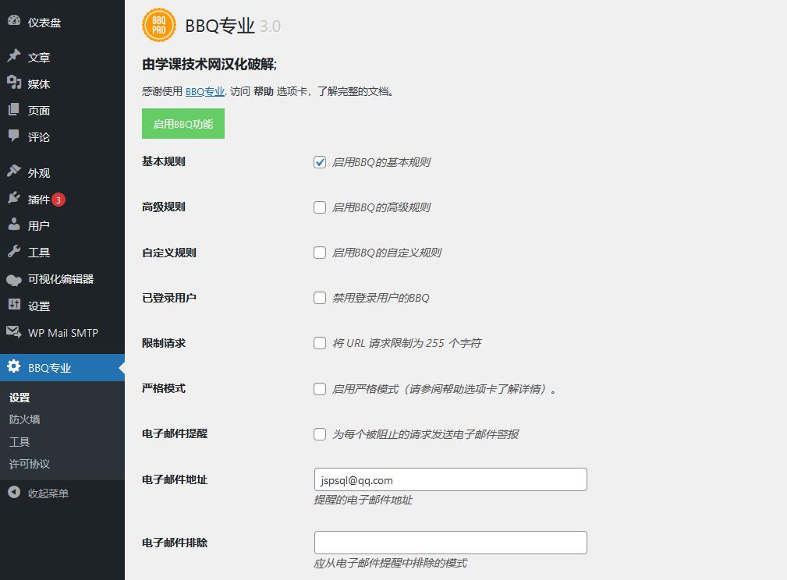Viewport: 787px width, 580px height.
Task: Open the 插件 menu item
Action: point(39,200)
